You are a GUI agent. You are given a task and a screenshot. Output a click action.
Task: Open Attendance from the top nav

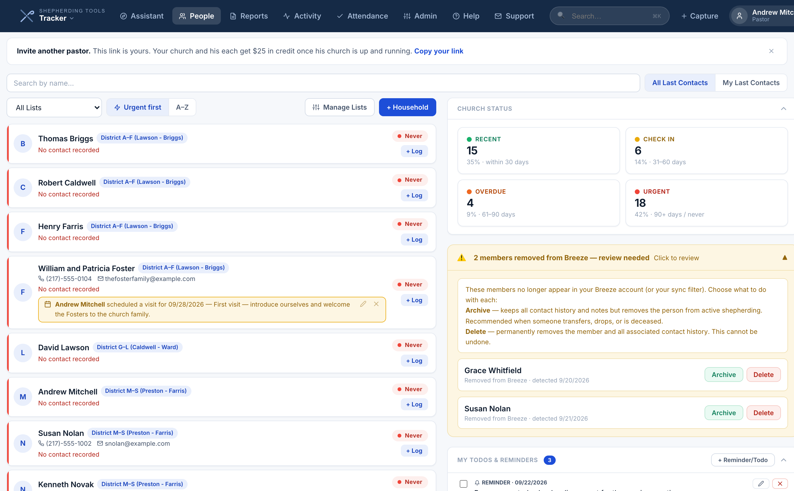362,16
